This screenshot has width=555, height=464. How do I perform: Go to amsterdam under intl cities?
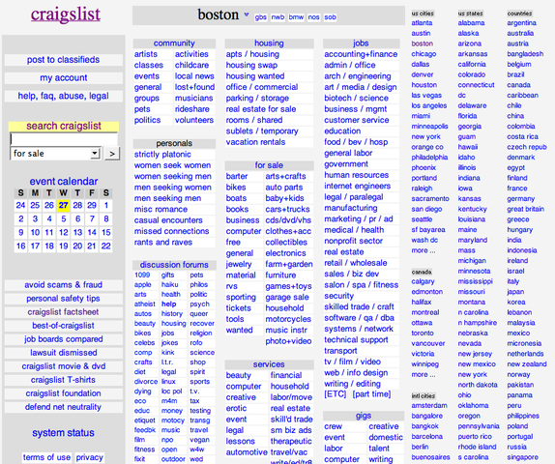429,406
